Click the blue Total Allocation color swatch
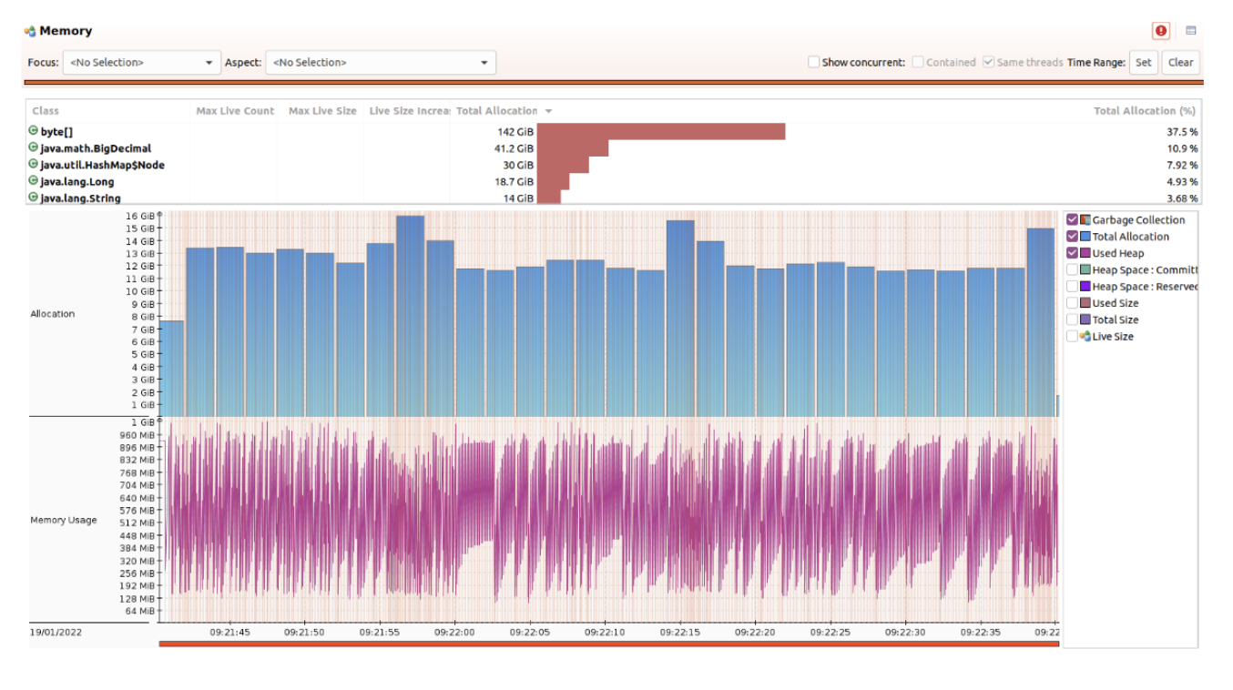 point(1085,237)
